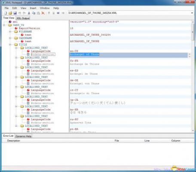Cut the selection with the scissors icon
The height and width of the screenshot is (172, 196).
pyautogui.click(x=29, y=13)
